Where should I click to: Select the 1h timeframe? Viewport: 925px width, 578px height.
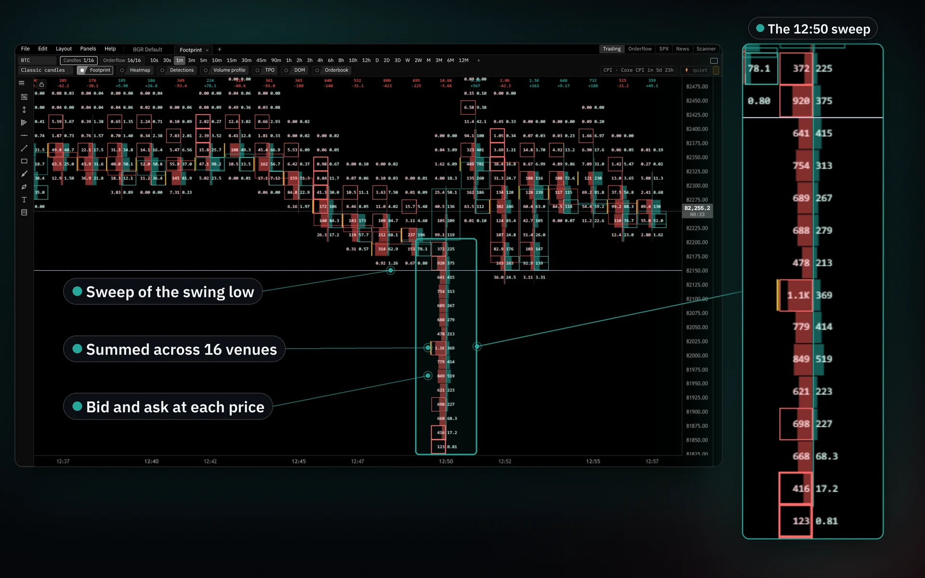[289, 61]
